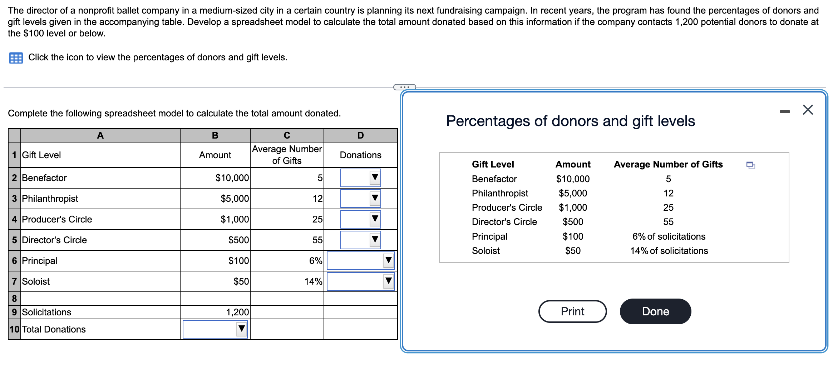Minimize the percentages of donors popup
This screenshot has height=390, width=833.
[x=784, y=111]
